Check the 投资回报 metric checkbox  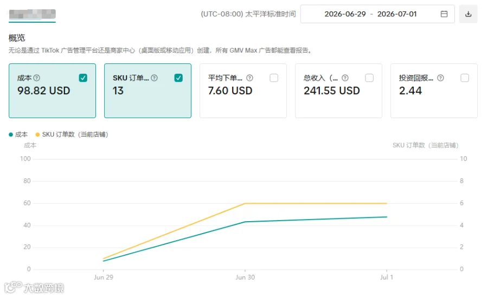[465, 78]
